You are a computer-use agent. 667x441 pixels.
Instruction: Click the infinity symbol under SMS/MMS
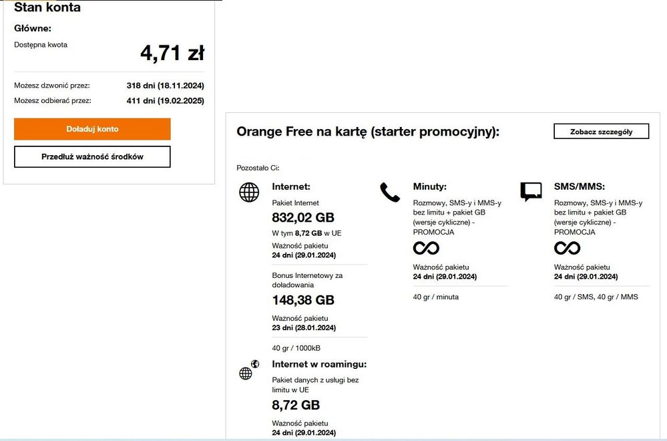(567, 248)
